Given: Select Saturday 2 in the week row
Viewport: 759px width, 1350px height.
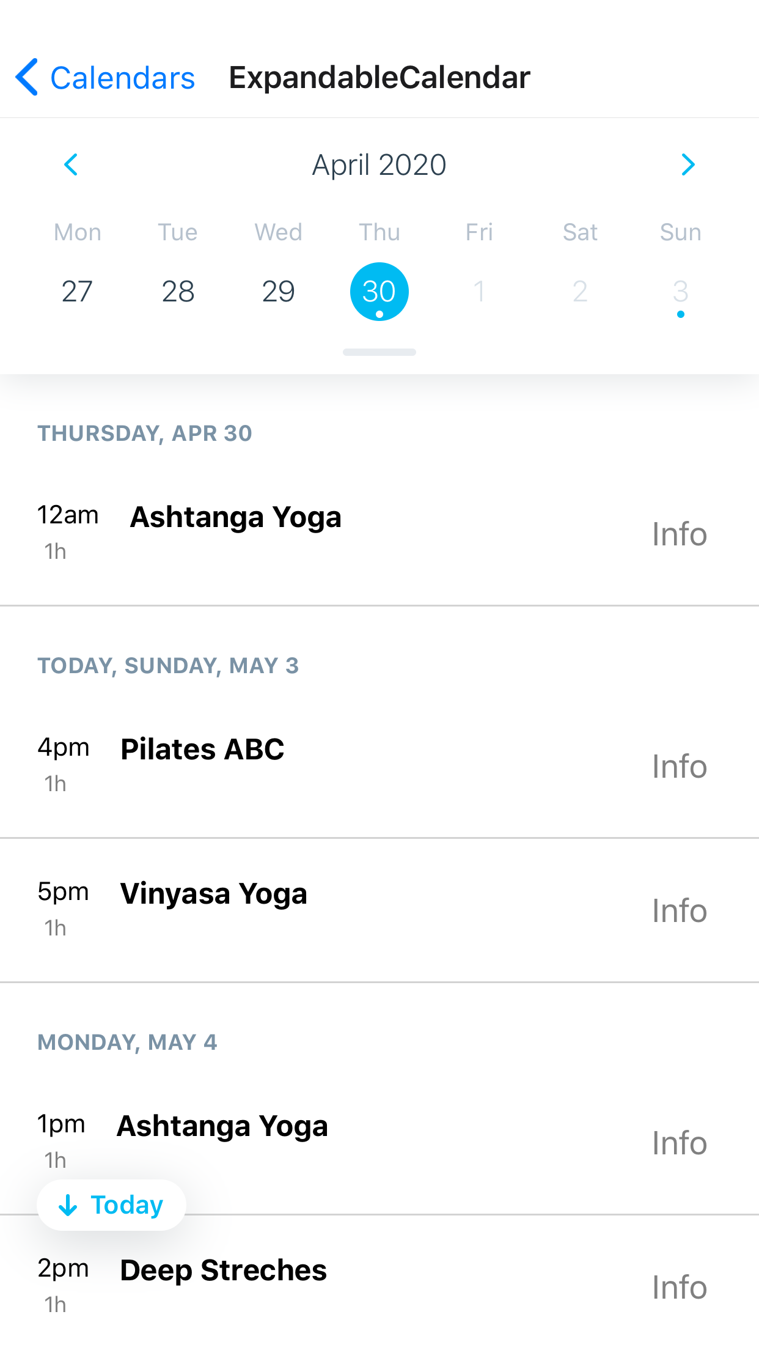Looking at the screenshot, I should pyautogui.click(x=580, y=291).
